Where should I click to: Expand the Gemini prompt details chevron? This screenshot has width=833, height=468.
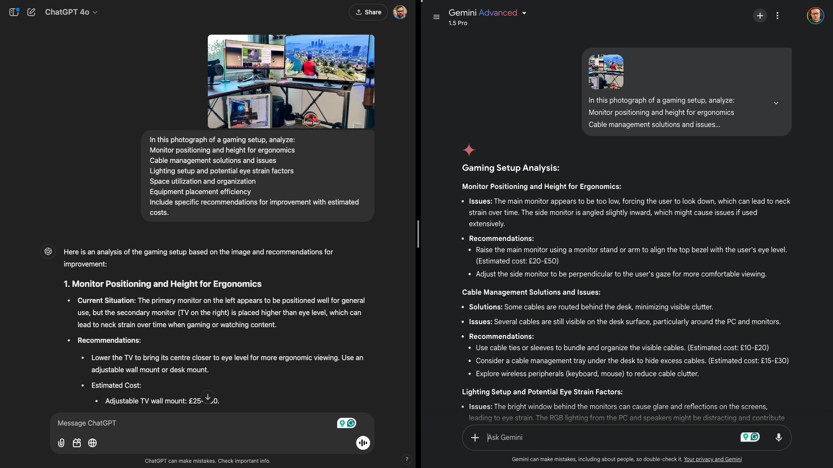pyautogui.click(x=776, y=104)
